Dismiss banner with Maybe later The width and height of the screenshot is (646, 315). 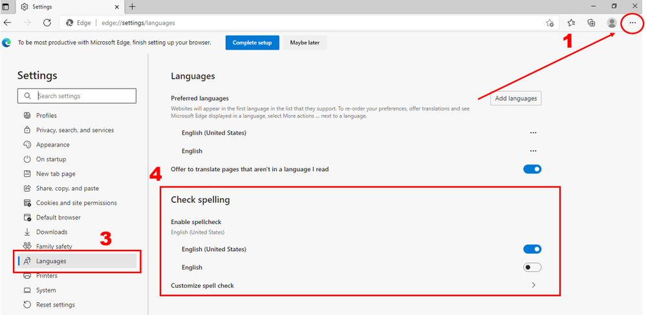coord(305,43)
